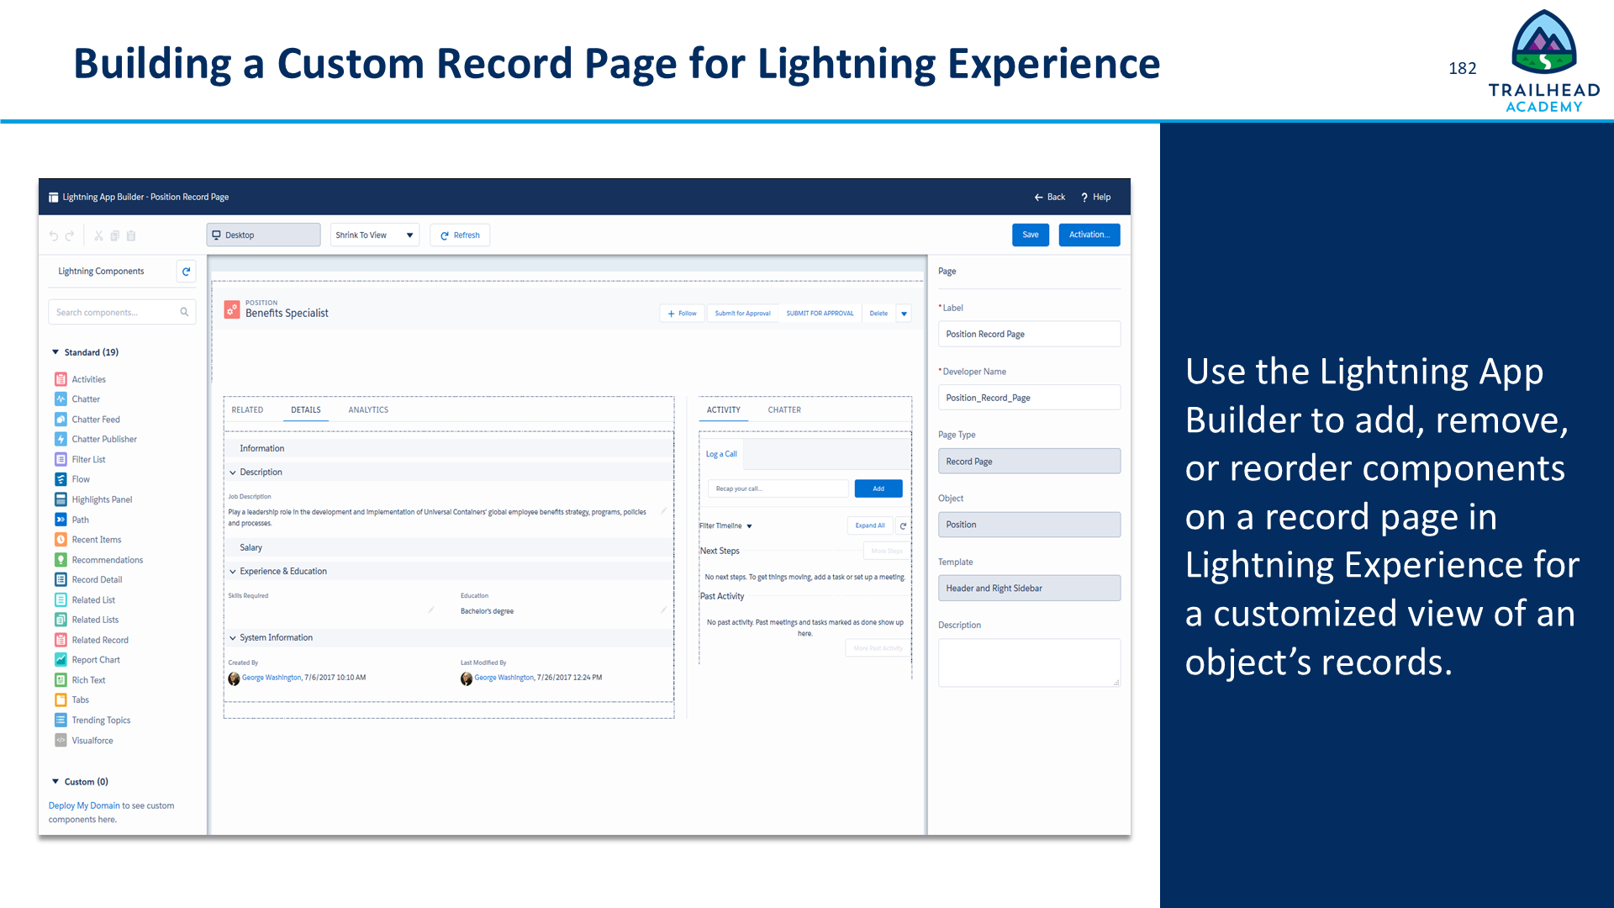The width and height of the screenshot is (1614, 908).
Task: Click the Submit for Approval button
Action: click(742, 314)
